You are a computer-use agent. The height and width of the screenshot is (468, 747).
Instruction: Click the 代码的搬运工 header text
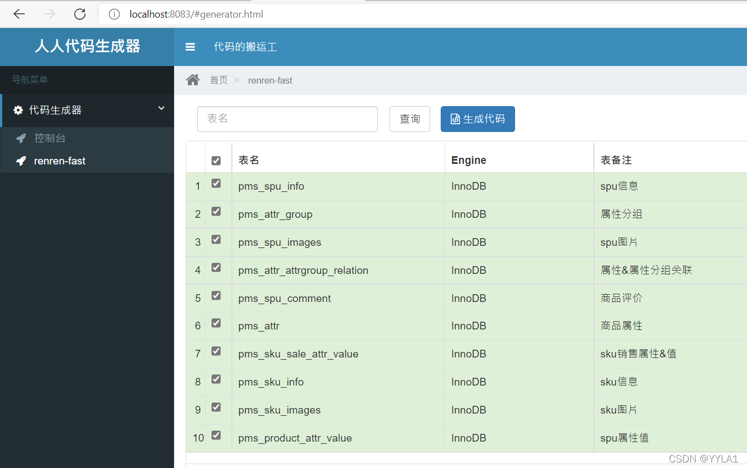pos(246,47)
